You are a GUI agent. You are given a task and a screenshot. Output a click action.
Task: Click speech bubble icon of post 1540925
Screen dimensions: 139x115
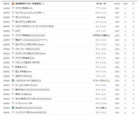tap(13, 49)
